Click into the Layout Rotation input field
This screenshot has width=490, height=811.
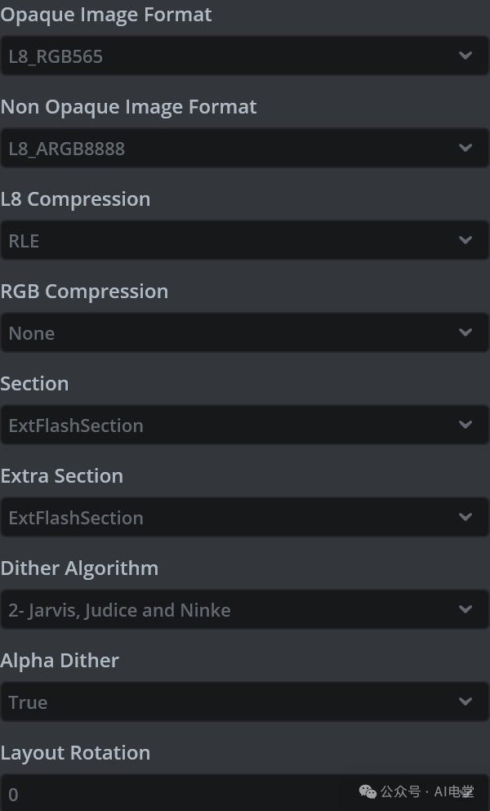(163, 794)
